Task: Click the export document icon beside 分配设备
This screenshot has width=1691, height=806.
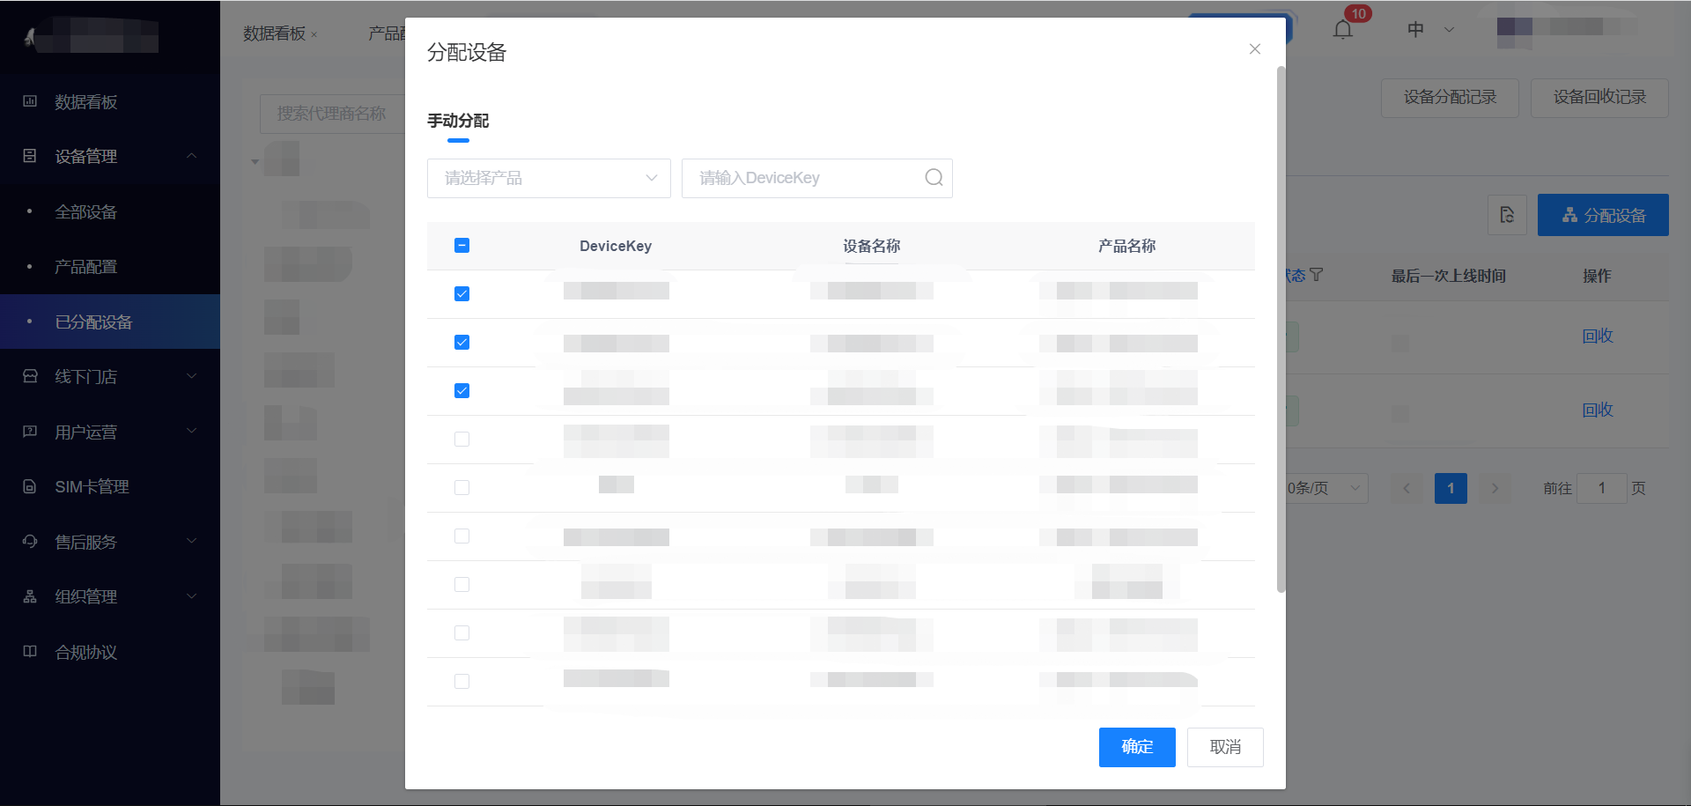Action: 1506,215
